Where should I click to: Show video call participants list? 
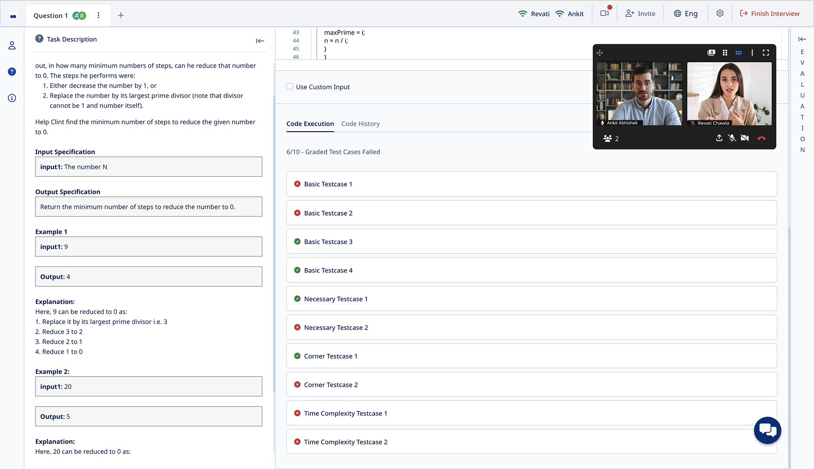point(611,138)
